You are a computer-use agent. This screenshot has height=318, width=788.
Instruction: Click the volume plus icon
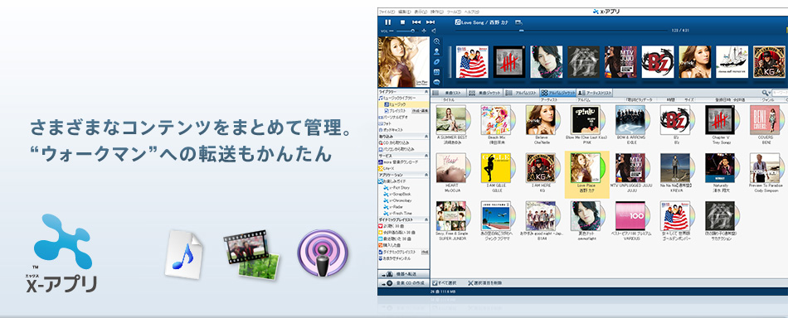pyautogui.click(x=424, y=31)
